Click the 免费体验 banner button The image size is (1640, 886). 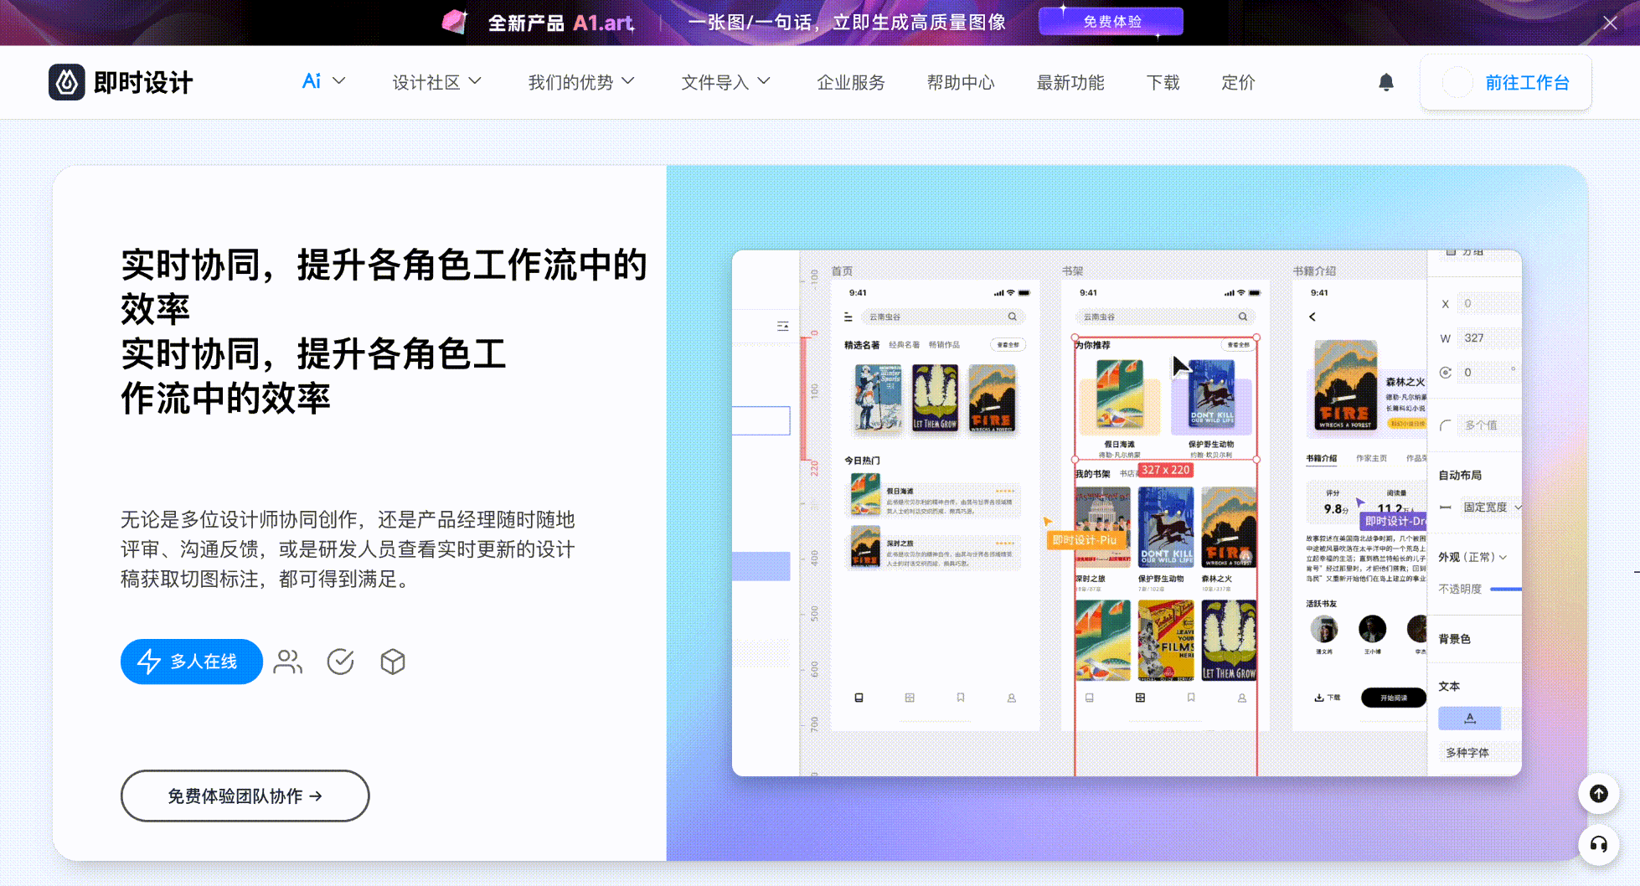(x=1111, y=22)
